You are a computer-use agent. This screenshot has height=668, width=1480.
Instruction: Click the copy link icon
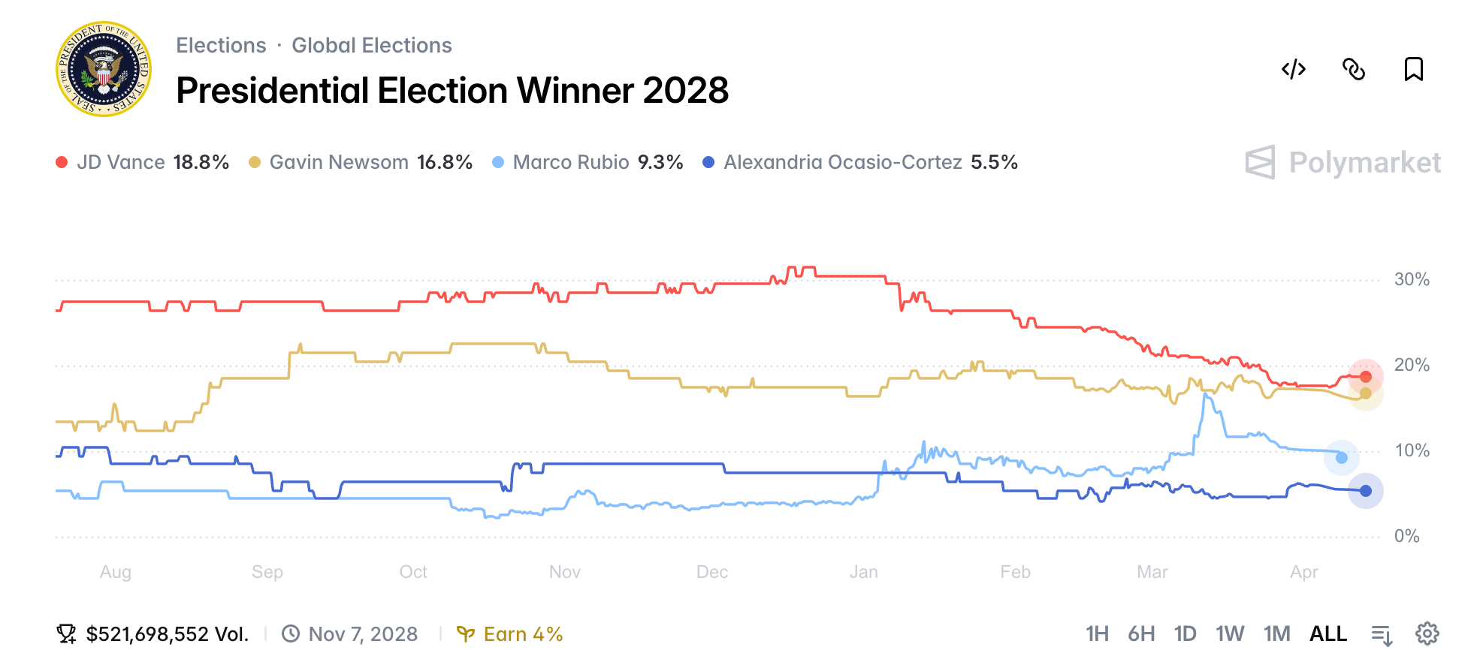tap(1355, 69)
